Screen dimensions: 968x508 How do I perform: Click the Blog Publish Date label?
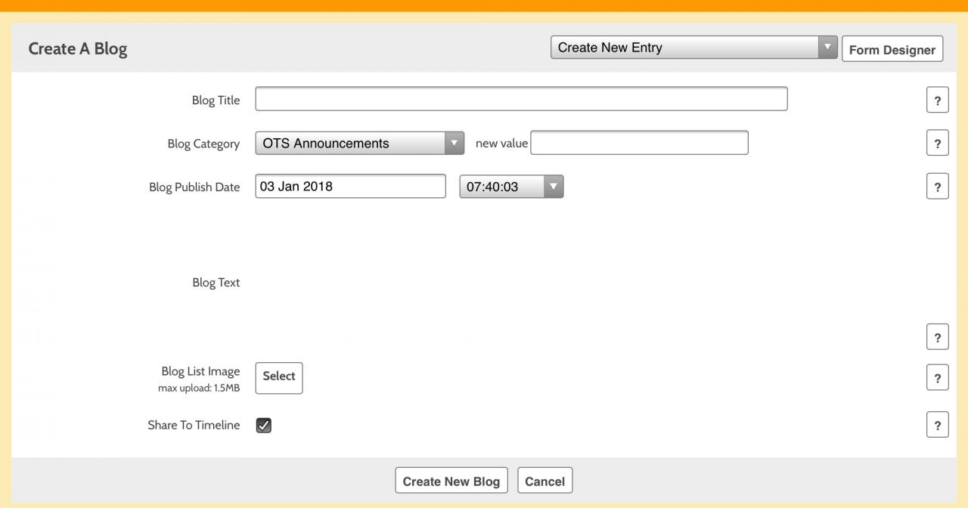tap(194, 187)
